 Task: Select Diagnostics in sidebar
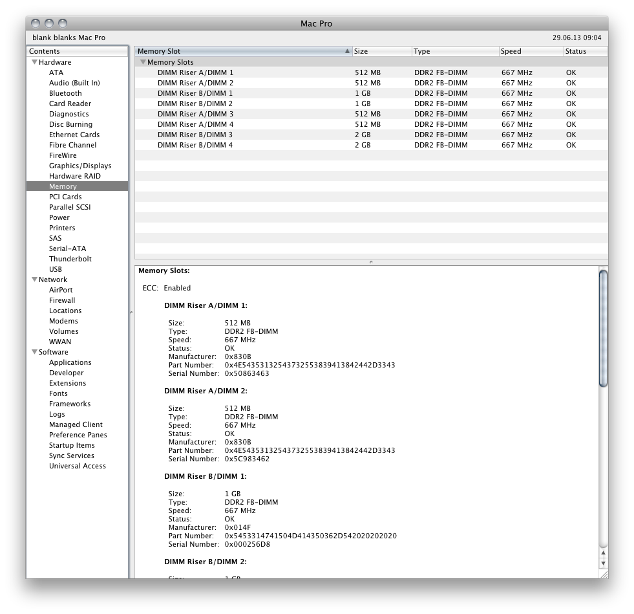(69, 114)
